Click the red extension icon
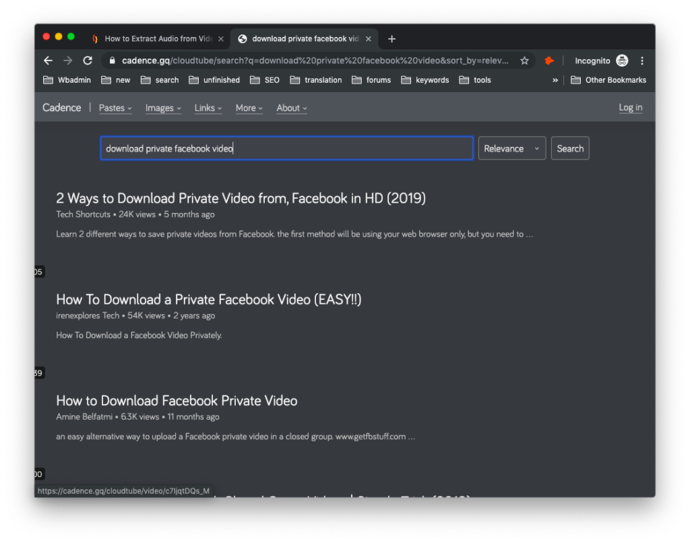 pos(548,61)
